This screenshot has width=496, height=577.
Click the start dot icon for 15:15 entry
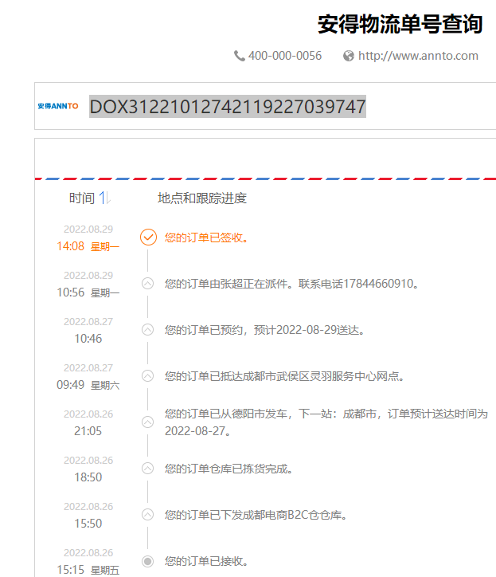tap(148, 561)
